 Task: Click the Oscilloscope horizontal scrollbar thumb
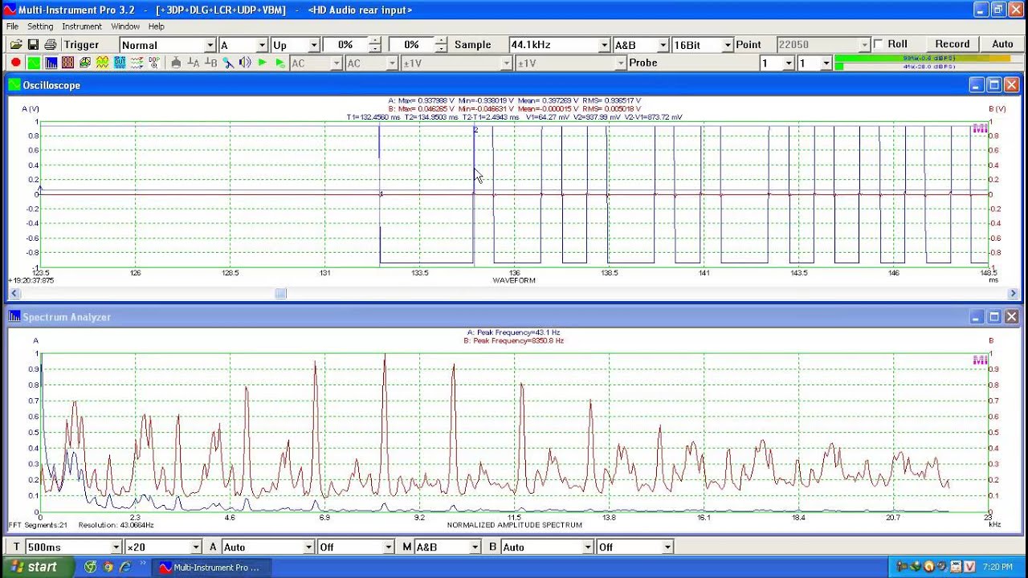[x=280, y=293]
